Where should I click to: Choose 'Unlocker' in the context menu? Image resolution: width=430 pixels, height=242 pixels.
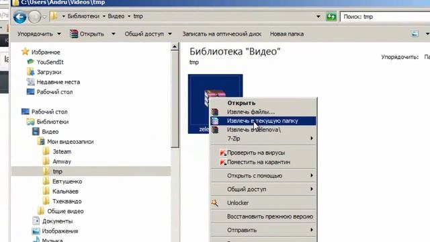(x=263, y=203)
